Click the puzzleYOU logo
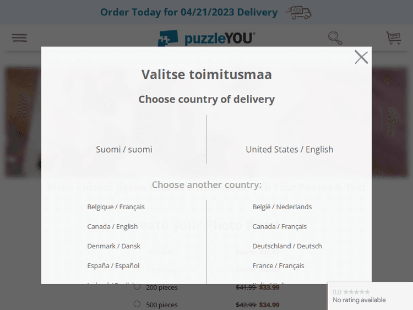Viewport: 413px width, 310px height. click(206, 38)
